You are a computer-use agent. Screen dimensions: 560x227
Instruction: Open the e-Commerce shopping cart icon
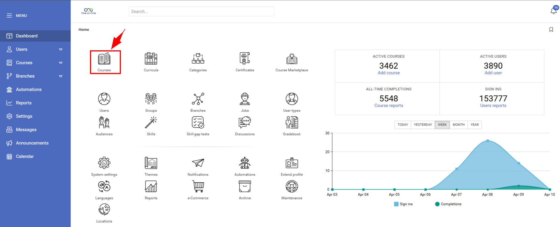(198, 187)
